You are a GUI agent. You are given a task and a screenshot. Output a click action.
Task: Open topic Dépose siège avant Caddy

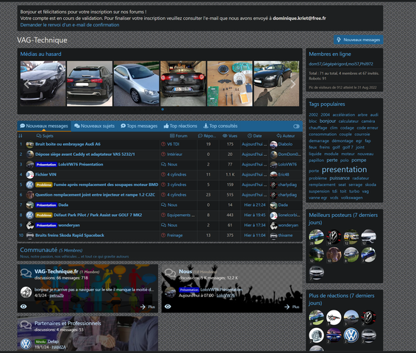(x=85, y=154)
